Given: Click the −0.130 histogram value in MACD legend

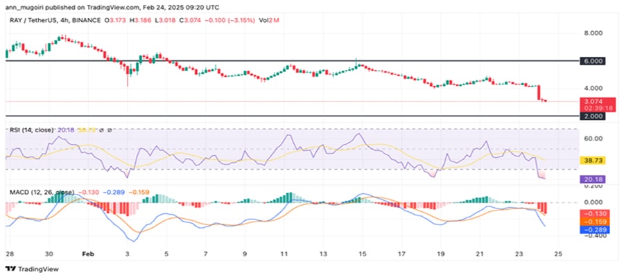Looking at the screenshot, I should point(88,193).
